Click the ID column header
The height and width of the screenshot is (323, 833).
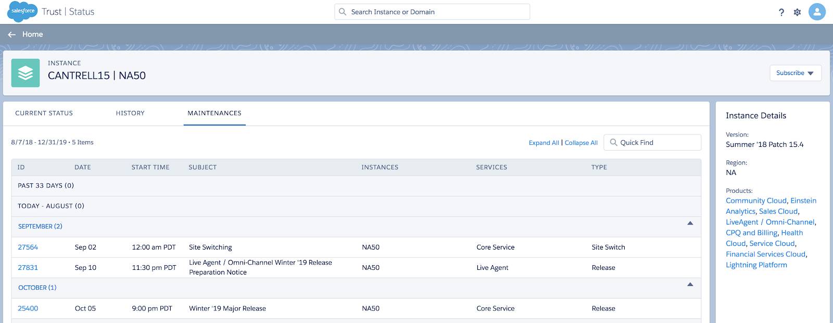click(21, 167)
